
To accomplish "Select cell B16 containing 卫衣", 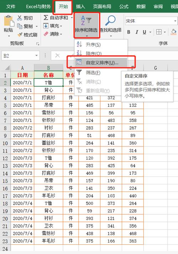I will coord(48,188).
